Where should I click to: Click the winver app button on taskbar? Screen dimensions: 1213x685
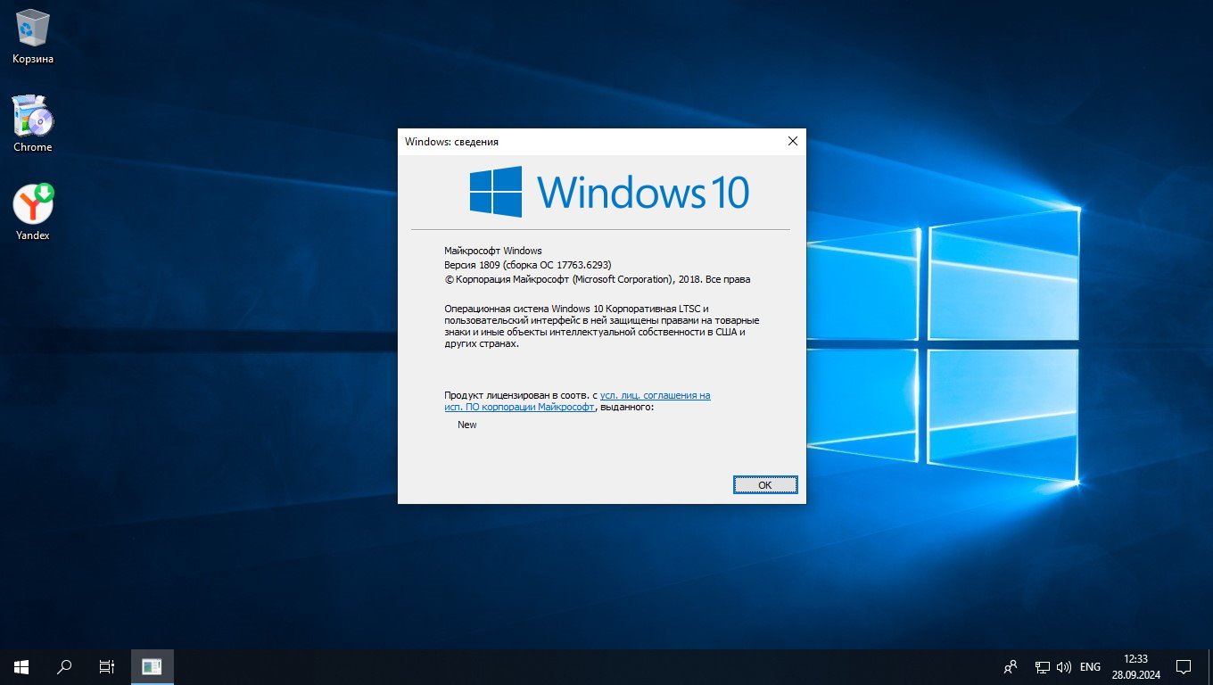(153, 666)
